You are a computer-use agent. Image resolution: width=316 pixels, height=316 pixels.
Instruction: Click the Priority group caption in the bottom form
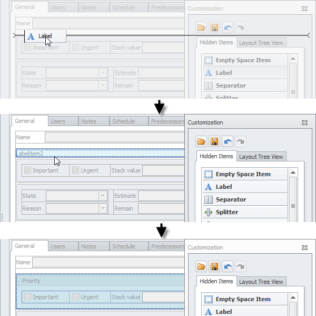[x=31, y=281]
